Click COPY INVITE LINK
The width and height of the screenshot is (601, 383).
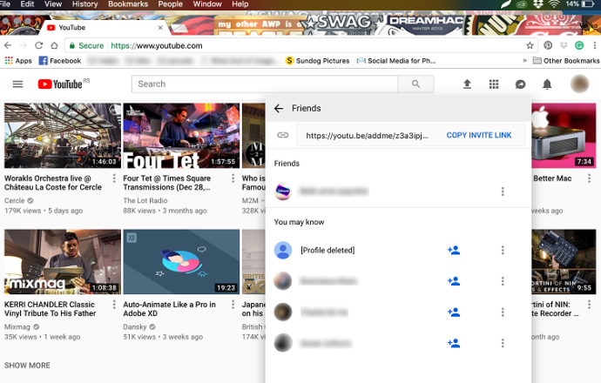tap(479, 135)
